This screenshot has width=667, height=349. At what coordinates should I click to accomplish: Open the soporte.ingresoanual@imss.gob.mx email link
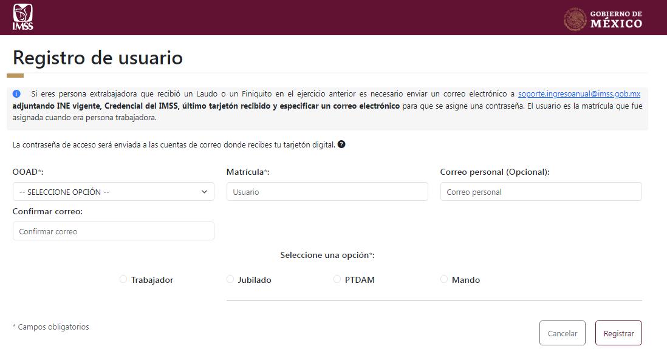pos(579,94)
